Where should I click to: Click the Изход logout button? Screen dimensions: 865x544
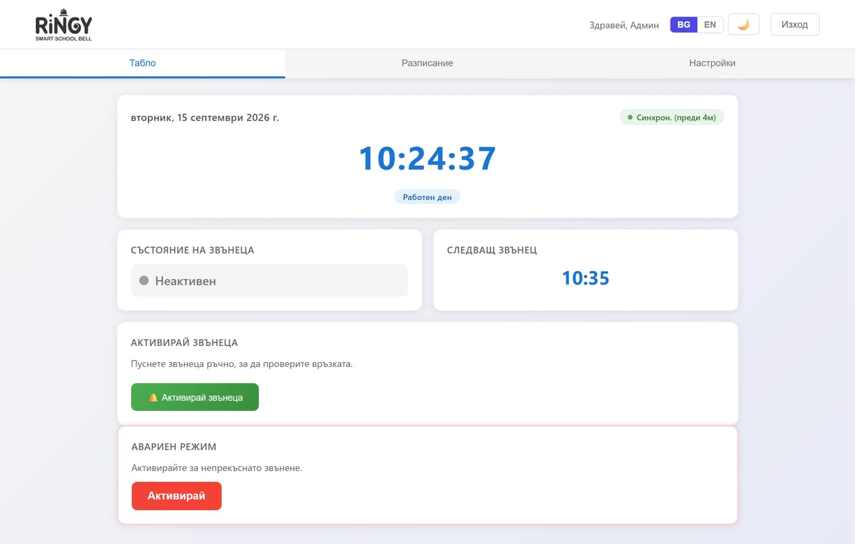(795, 24)
